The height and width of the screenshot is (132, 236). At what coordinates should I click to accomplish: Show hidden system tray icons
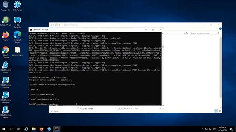pos(203,129)
